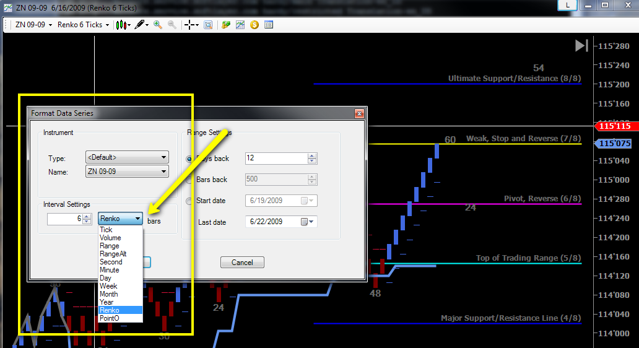Pick Day from the interval list
The image size is (639, 348).
(120, 278)
